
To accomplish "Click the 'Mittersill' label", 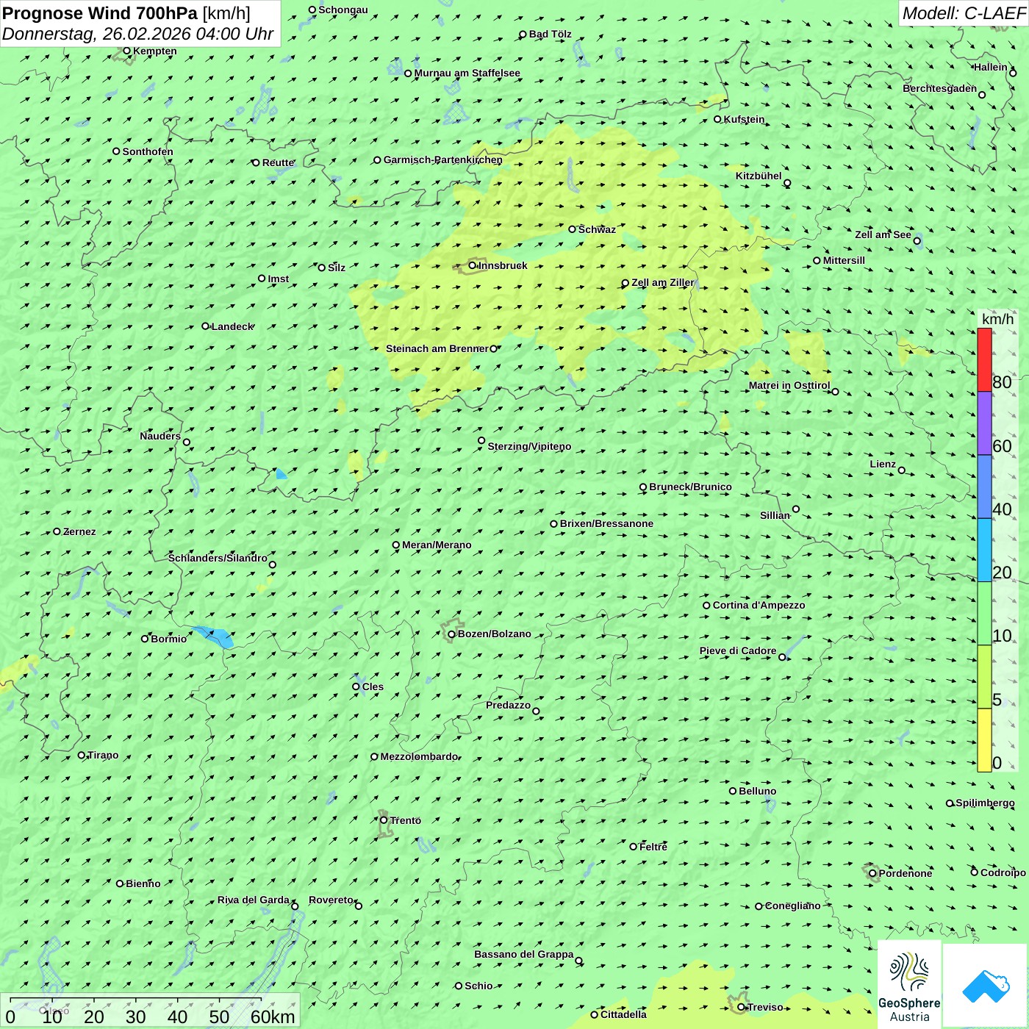I will coord(844,260).
